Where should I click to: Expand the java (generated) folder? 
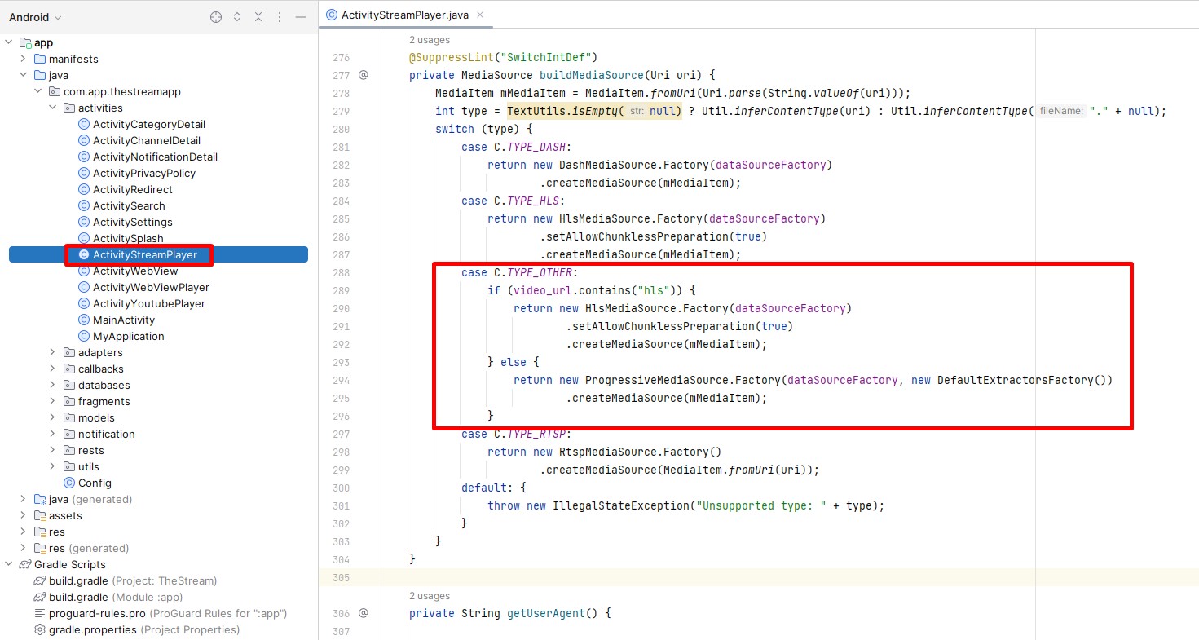[24, 499]
